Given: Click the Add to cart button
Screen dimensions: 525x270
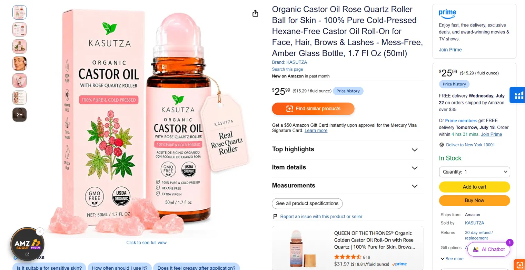Looking at the screenshot, I should click(x=474, y=187).
